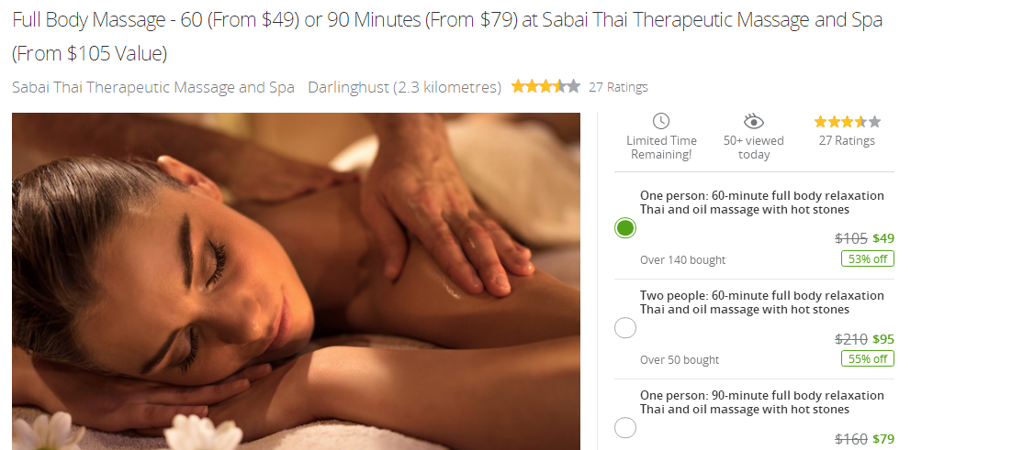Click the 55% off badge

click(868, 359)
